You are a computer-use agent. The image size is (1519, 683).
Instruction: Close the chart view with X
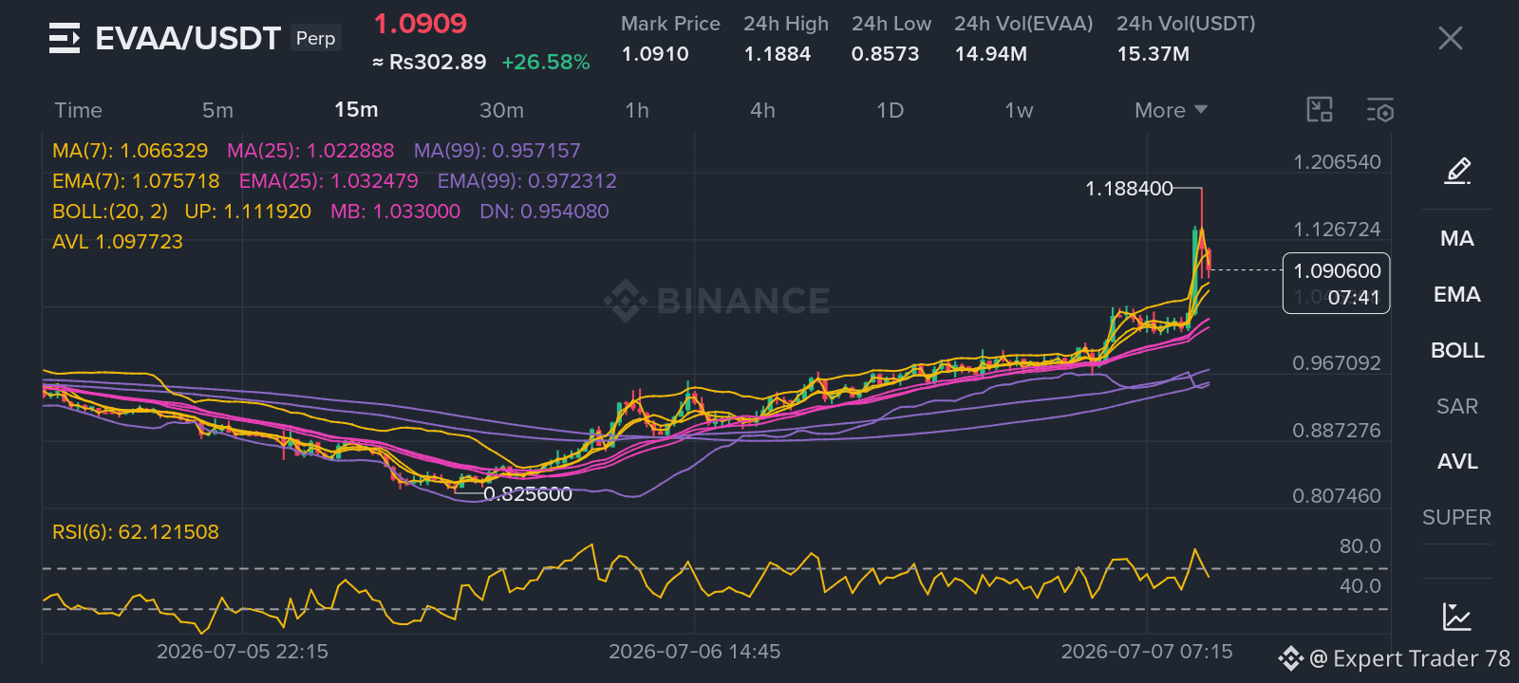coord(1450,38)
